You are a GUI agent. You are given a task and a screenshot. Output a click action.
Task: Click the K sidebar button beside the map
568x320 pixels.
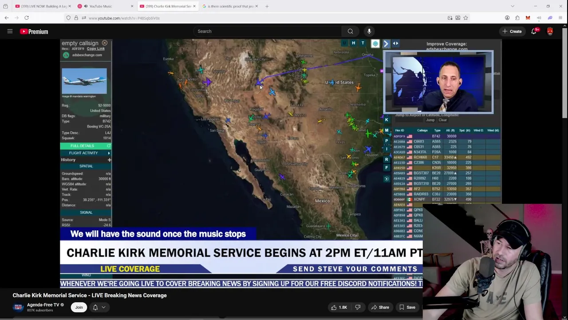tap(387, 120)
